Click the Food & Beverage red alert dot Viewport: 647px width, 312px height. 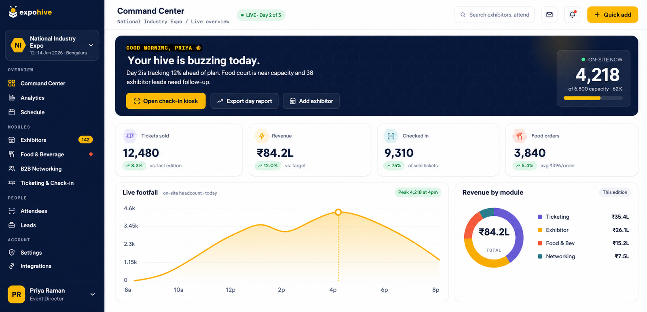91,154
